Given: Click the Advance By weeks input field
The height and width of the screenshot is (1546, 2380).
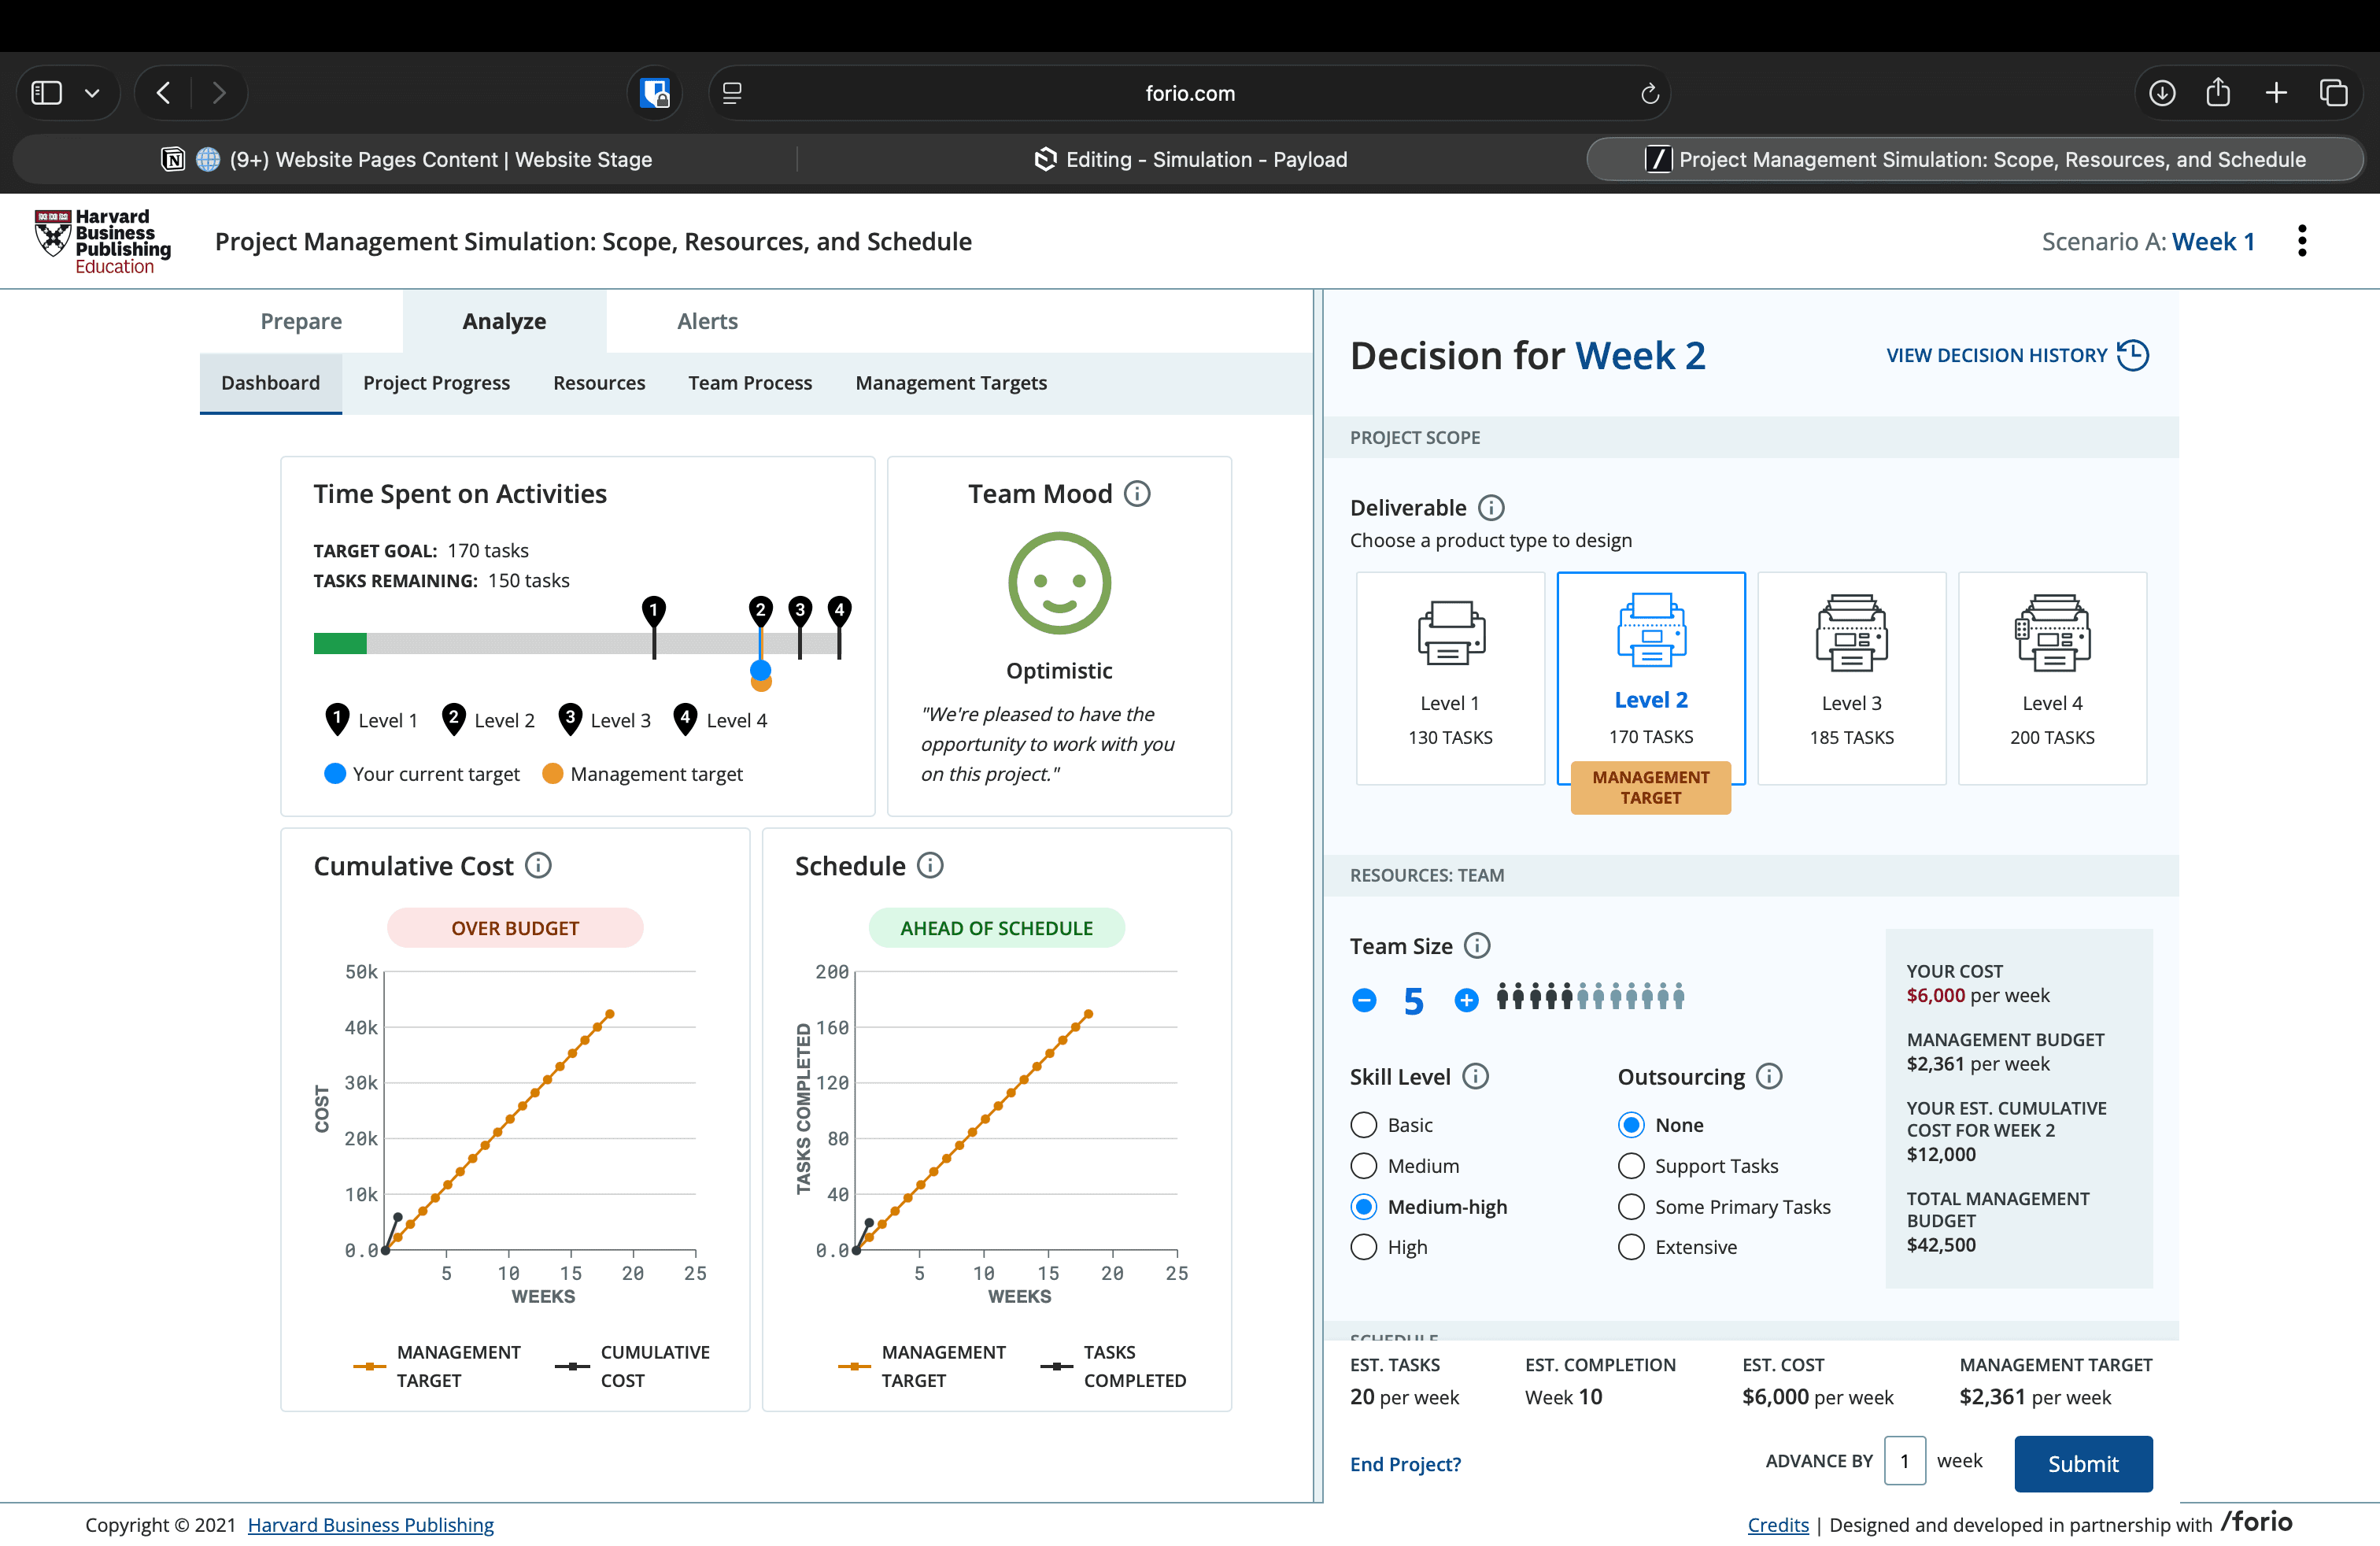Looking at the screenshot, I should click(1904, 1461).
